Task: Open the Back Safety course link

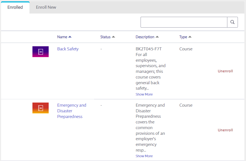Action: coord(68,49)
